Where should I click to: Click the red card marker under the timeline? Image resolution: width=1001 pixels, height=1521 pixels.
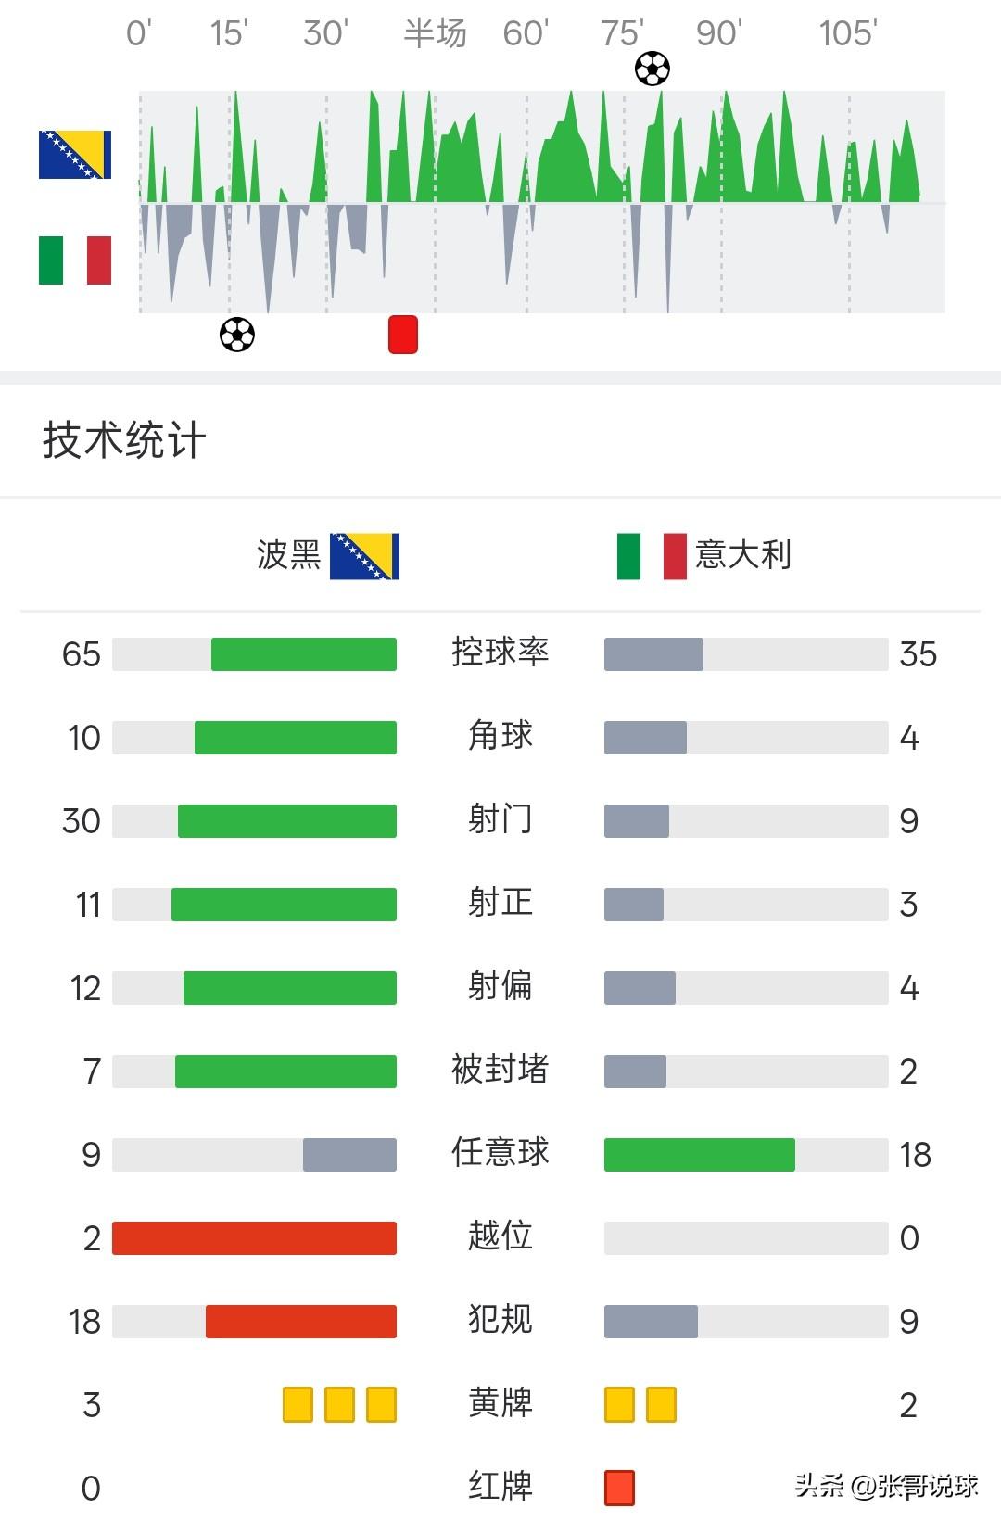(x=403, y=335)
